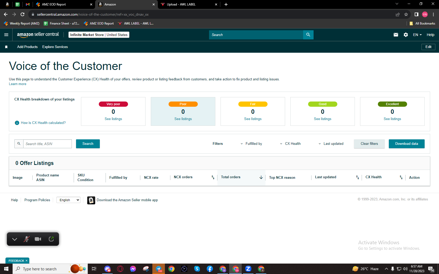
Task: Open a new browser tab
Action: 226,4
